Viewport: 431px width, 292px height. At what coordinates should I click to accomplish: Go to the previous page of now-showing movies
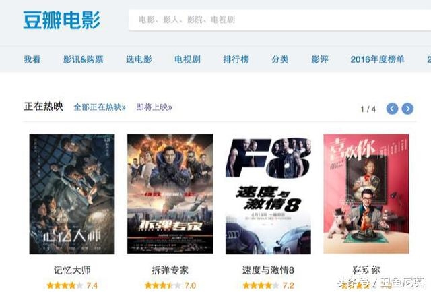[392, 109]
